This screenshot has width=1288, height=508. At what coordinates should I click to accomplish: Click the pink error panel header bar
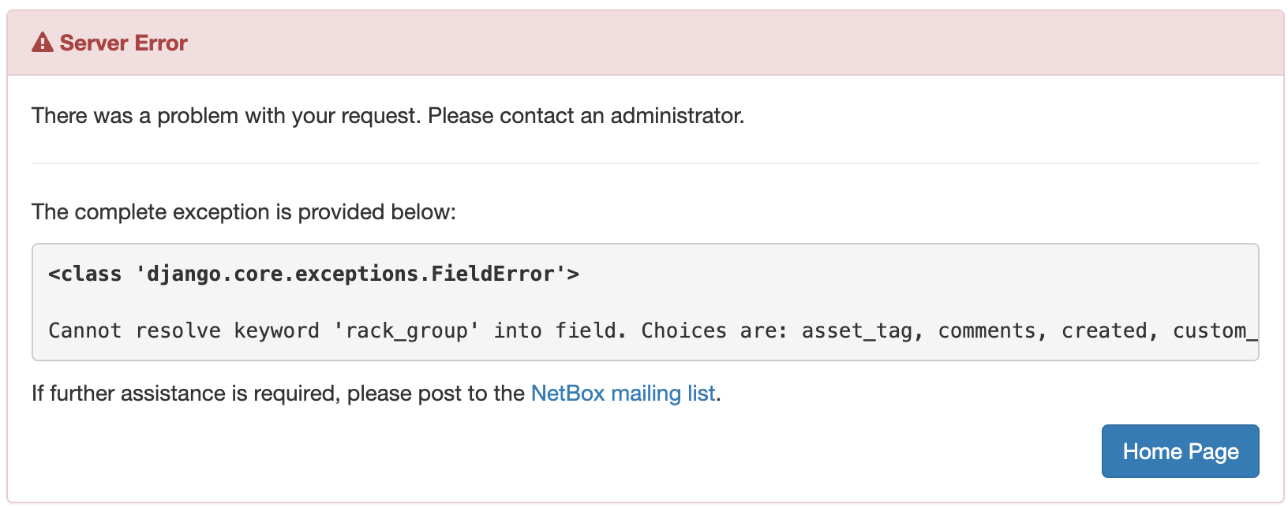[645, 43]
